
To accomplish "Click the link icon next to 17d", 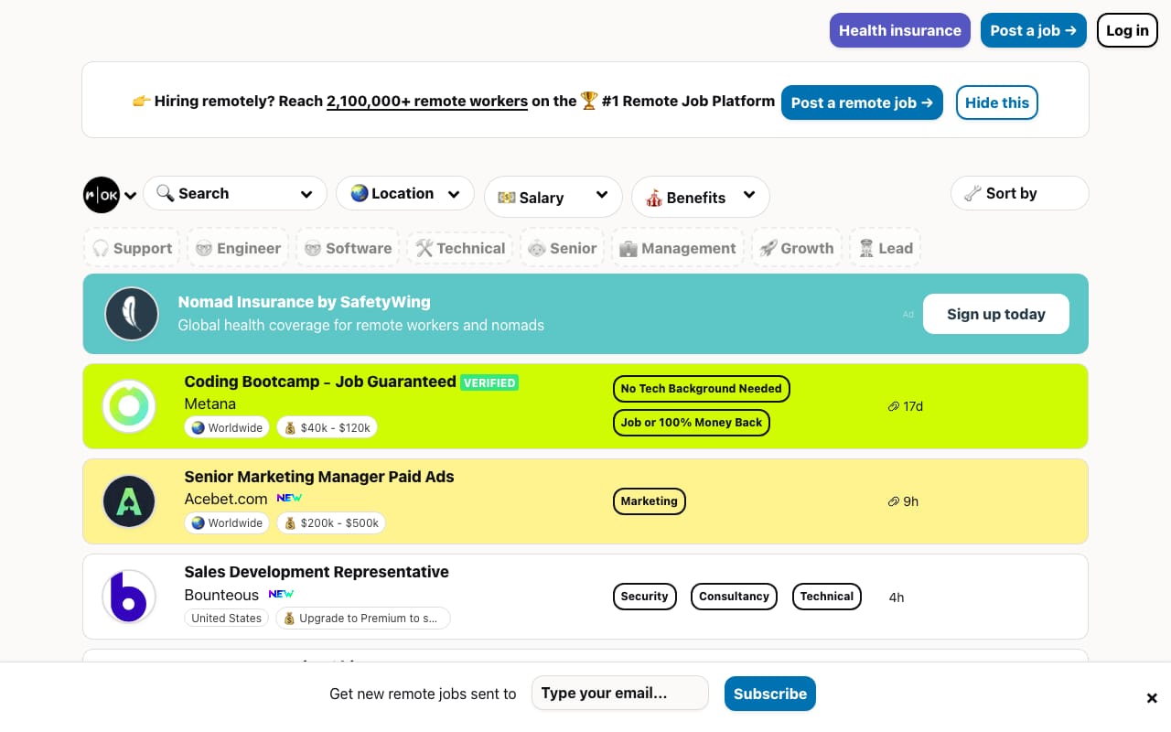I will 894,406.
